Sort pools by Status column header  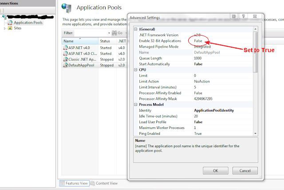(107, 41)
